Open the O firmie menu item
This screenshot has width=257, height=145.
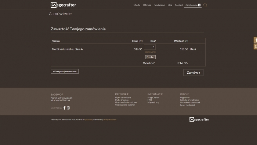pos(147,5)
